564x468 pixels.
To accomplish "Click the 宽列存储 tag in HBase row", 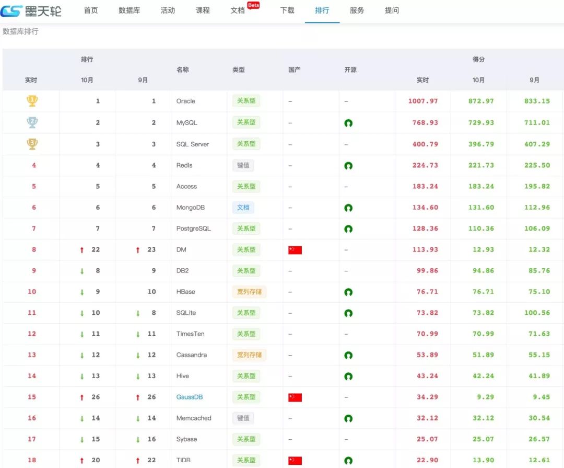I will point(249,292).
